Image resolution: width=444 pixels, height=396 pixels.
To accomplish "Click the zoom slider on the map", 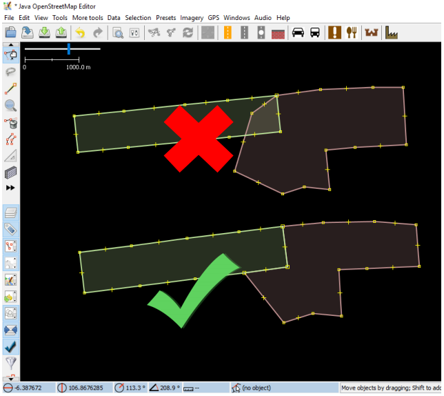I will [69, 49].
